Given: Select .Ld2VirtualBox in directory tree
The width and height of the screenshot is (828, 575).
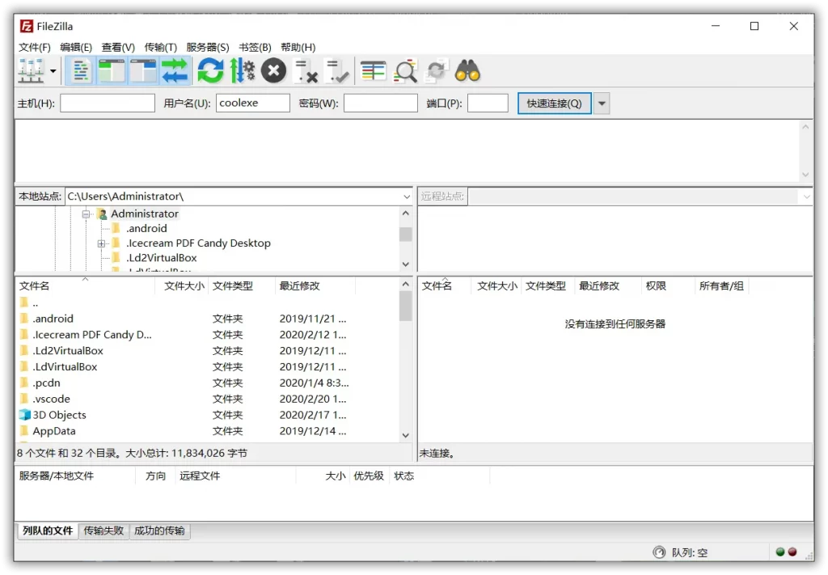Looking at the screenshot, I should [x=161, y=258].
